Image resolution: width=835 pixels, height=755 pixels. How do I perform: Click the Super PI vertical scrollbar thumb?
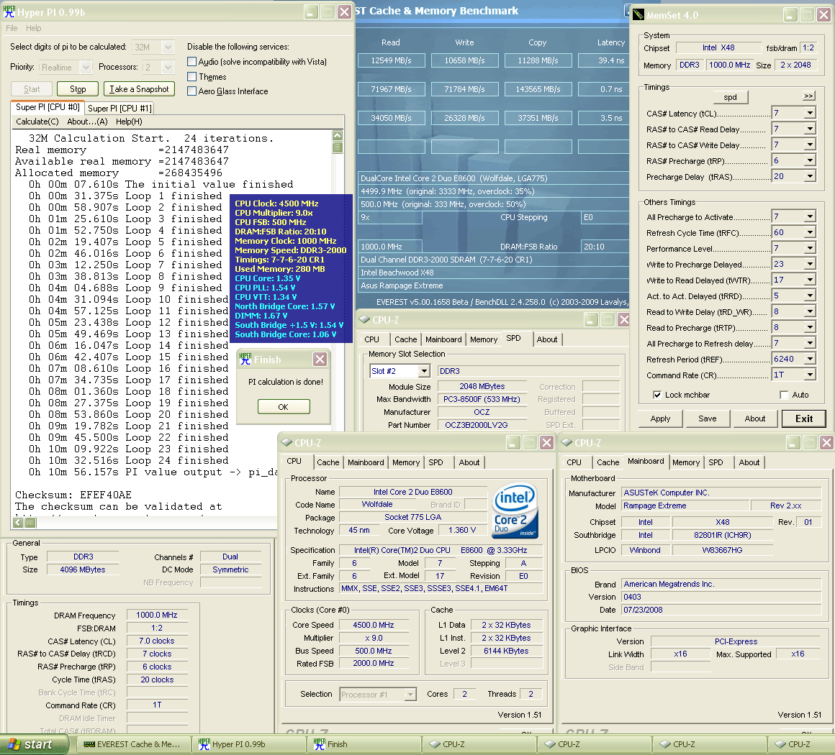tap(337, 147)
